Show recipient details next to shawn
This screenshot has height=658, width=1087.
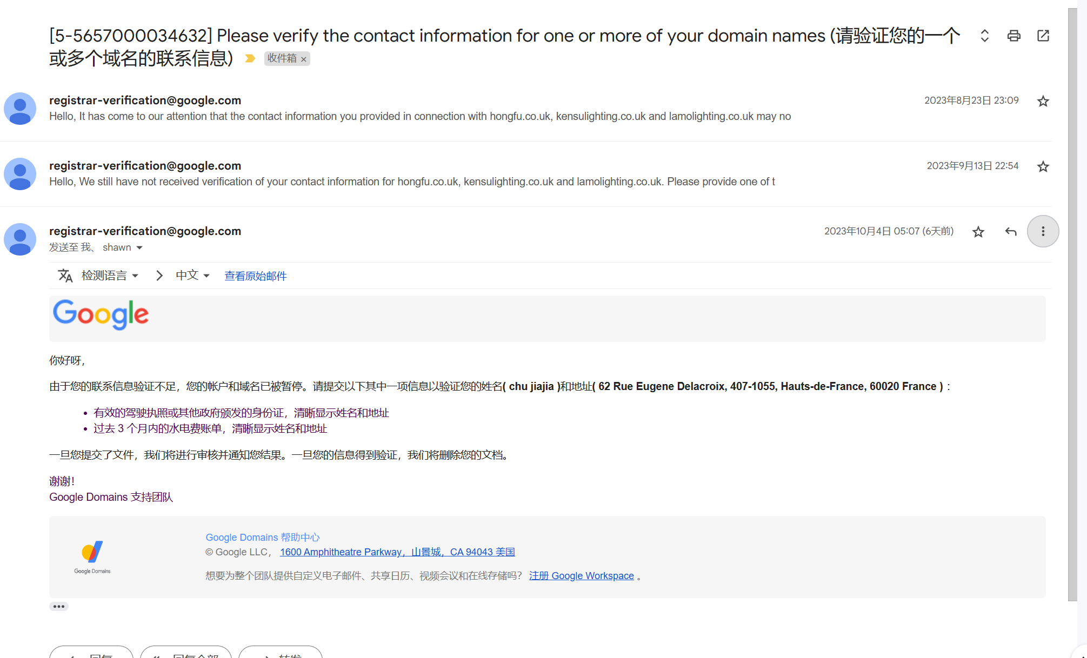click(139, 247)
